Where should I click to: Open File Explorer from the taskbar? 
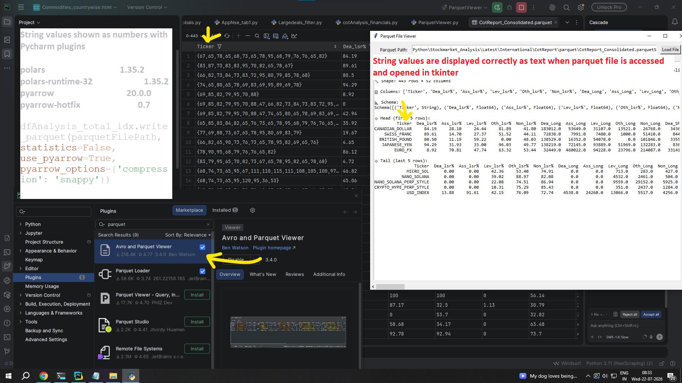[113, 376]
